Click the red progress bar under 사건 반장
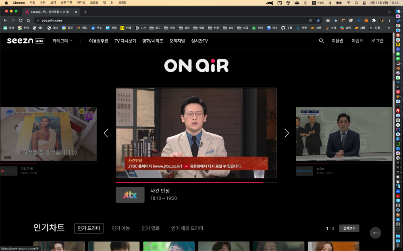 196,183
